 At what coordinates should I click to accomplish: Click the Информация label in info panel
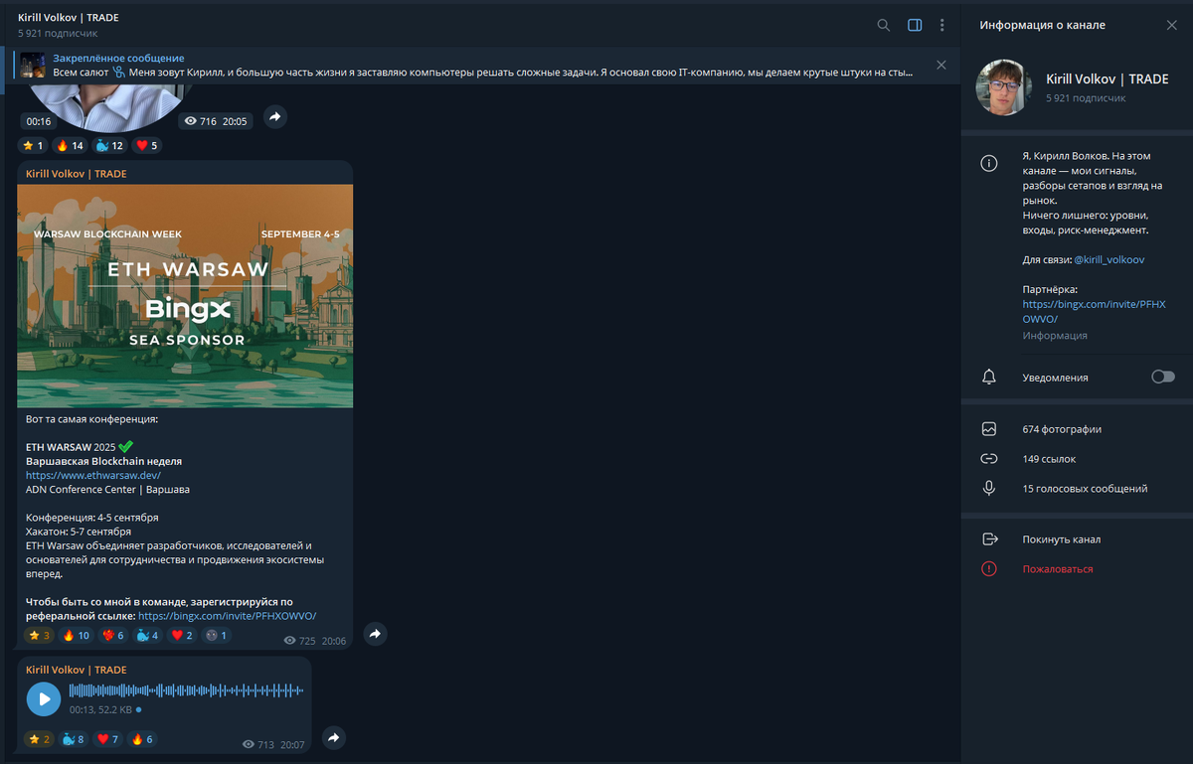point(1055,336)
